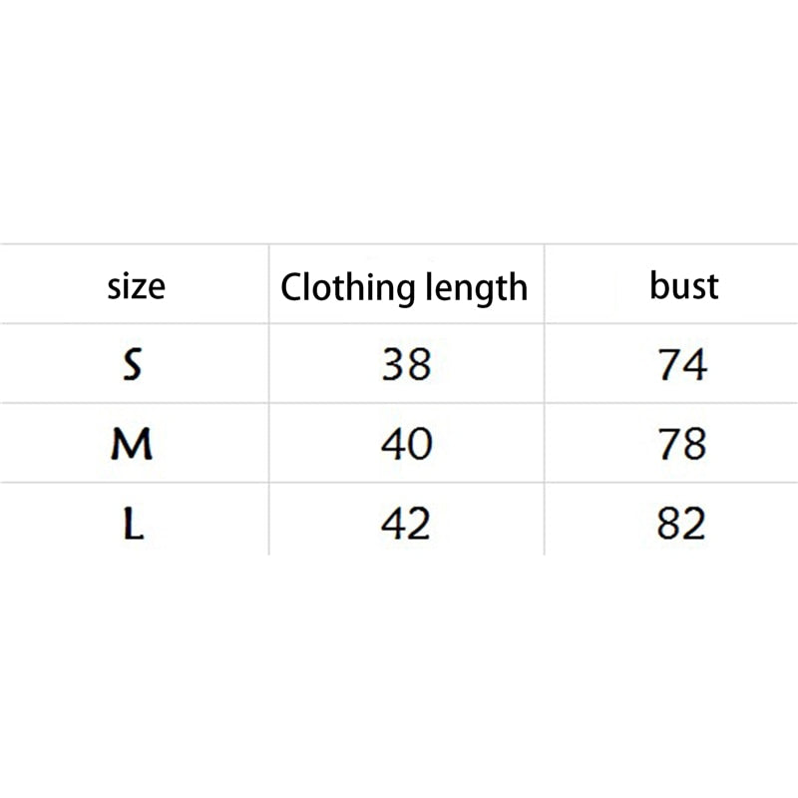
Task: Click the divider between S and M rows
Action: pos(399,403)
